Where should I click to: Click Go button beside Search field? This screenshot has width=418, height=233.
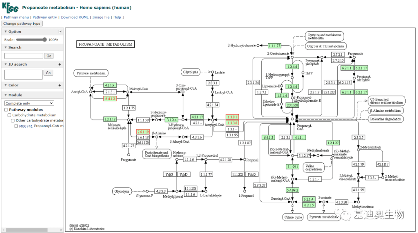coord(49,56)
